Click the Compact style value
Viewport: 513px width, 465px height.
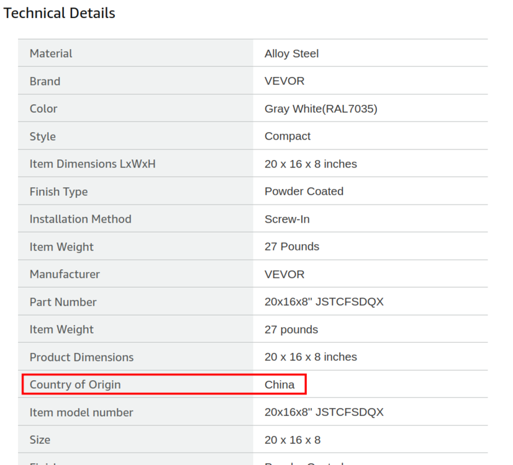[287, 136]
